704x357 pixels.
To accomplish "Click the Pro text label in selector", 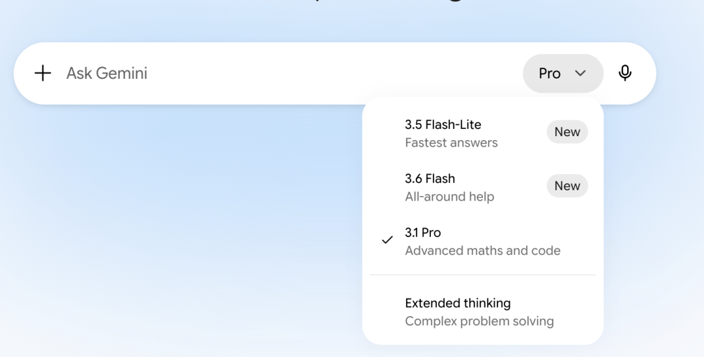I will tap(550, 74).
